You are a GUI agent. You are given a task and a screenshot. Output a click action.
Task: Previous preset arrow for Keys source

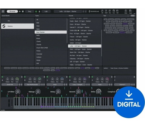64,85
